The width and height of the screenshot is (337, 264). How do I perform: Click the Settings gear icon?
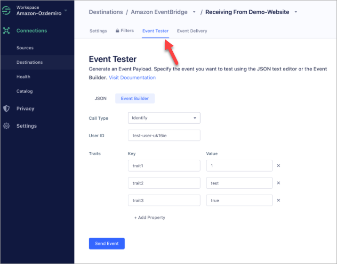click(7, 126)
